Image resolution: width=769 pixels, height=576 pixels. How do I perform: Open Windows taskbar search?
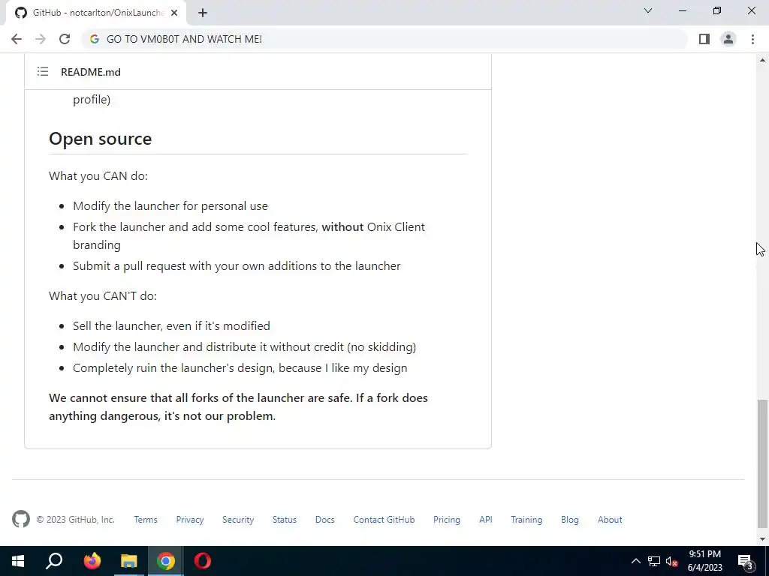pyautogui.click(x=54, y=561)
